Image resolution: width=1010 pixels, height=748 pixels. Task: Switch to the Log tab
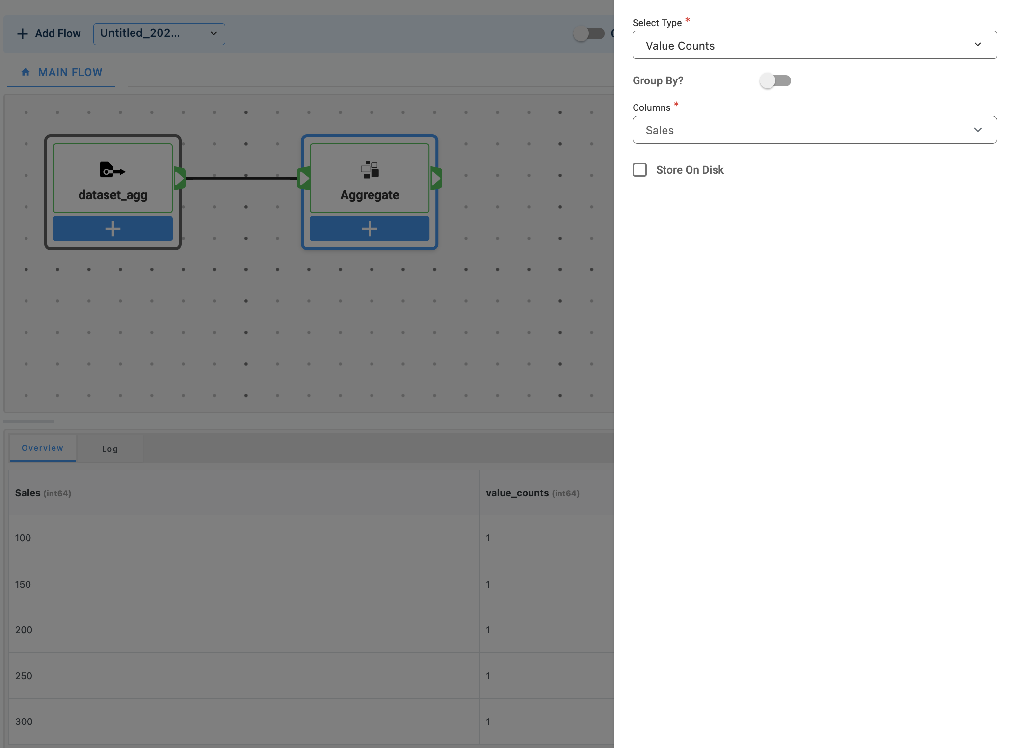click(x=110, y=449)
